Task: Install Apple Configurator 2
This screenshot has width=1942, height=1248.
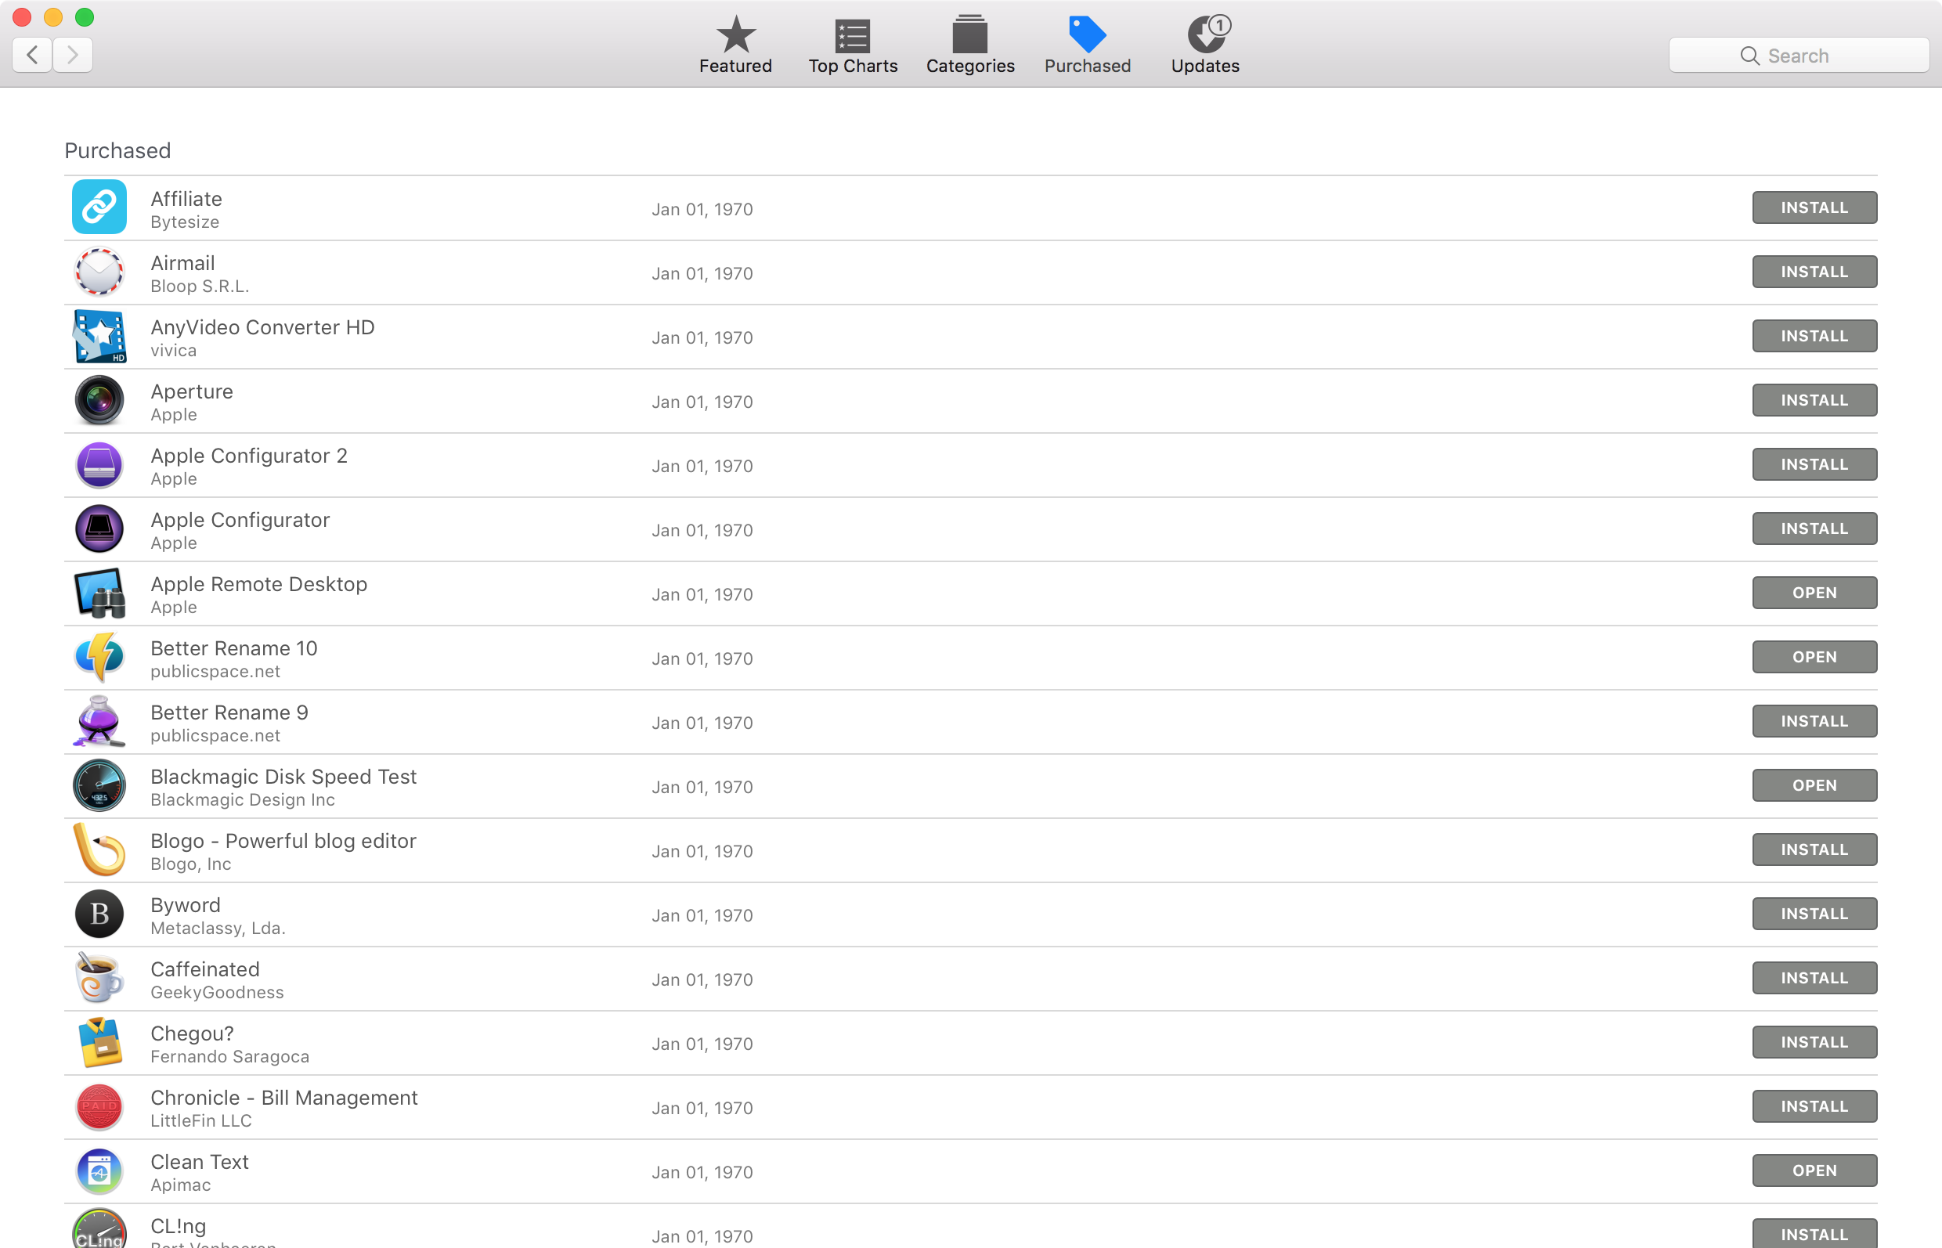Action: (x=1814, y=464)
